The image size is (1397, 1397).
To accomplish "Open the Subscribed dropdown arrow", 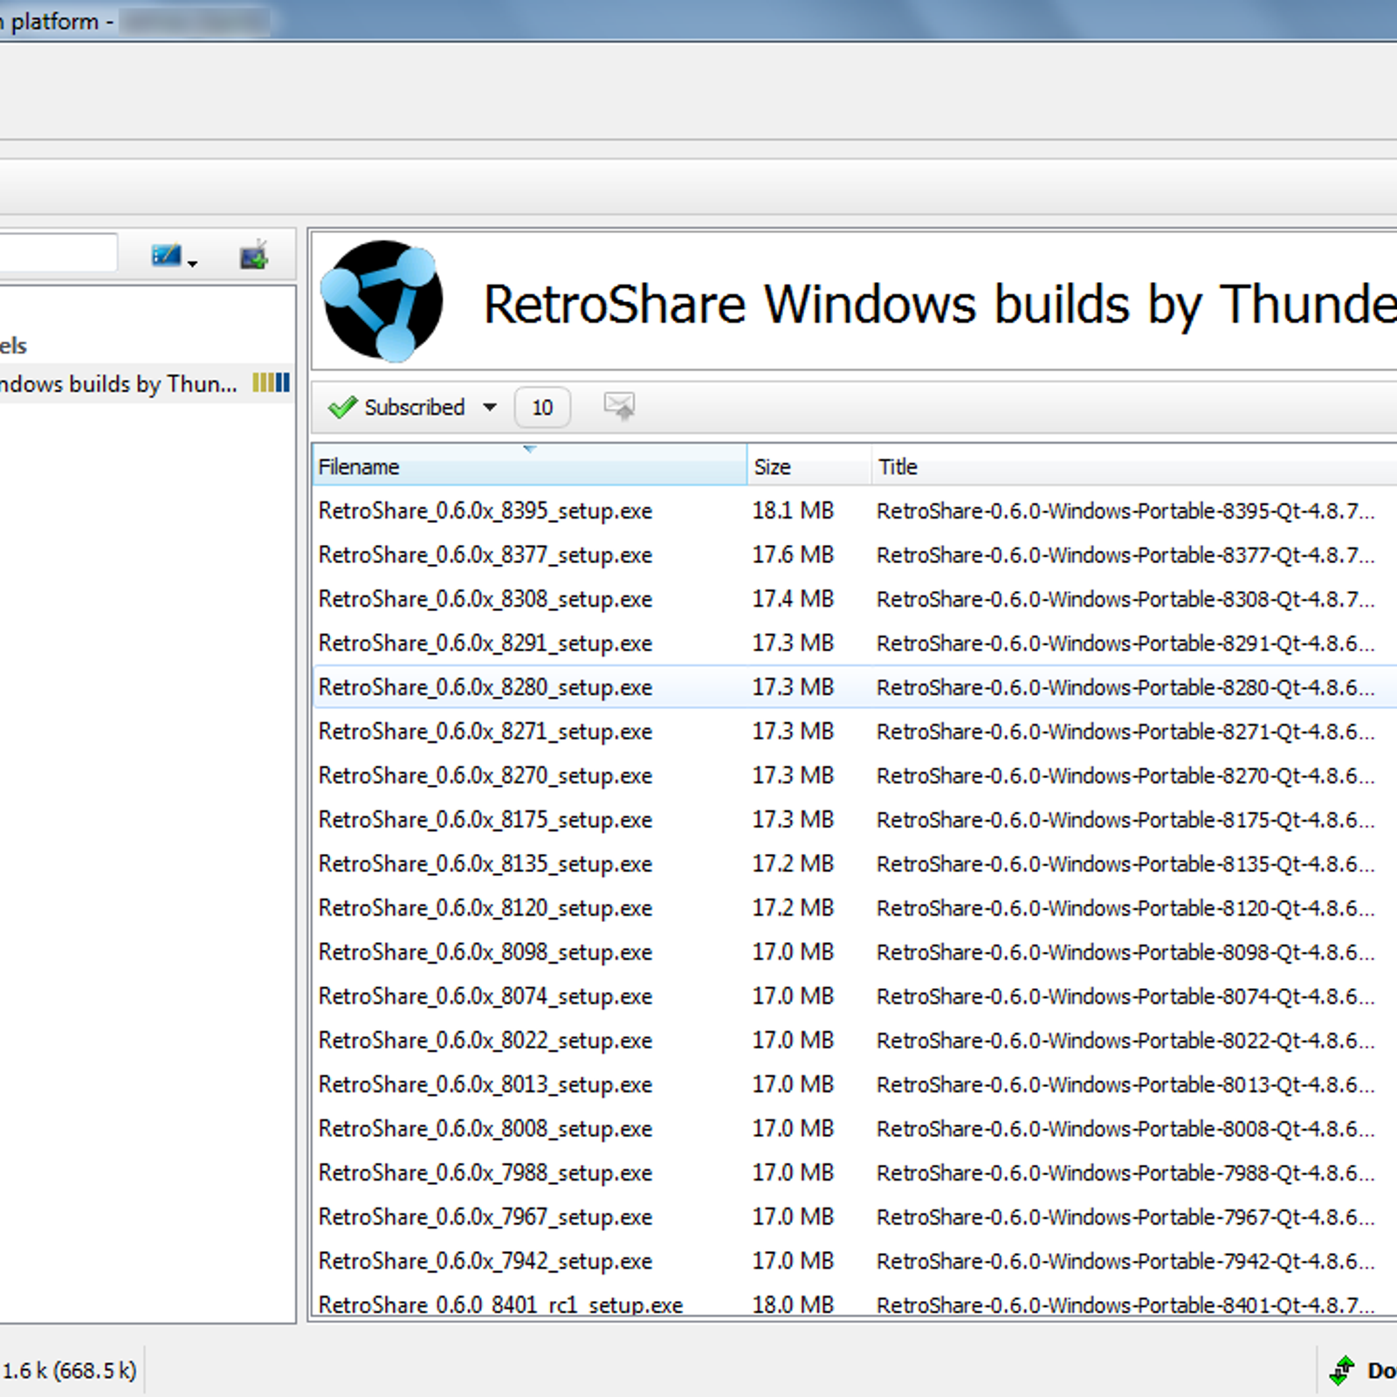I will click(490, 408).
